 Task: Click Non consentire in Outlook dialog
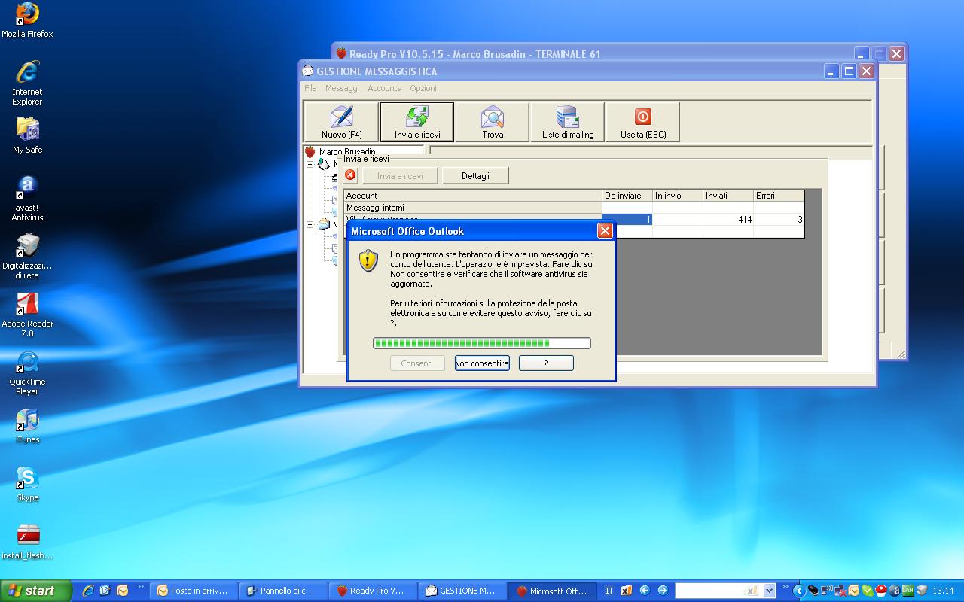pos(482,363)
